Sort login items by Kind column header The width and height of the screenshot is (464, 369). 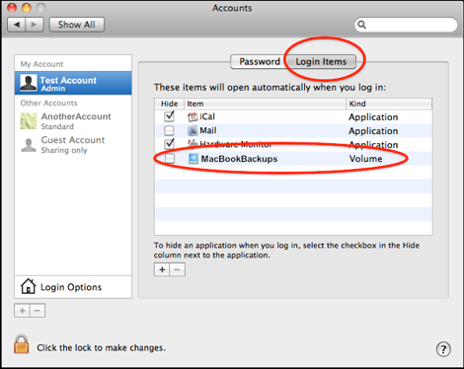pyautogui.click(x=389, y=104)
